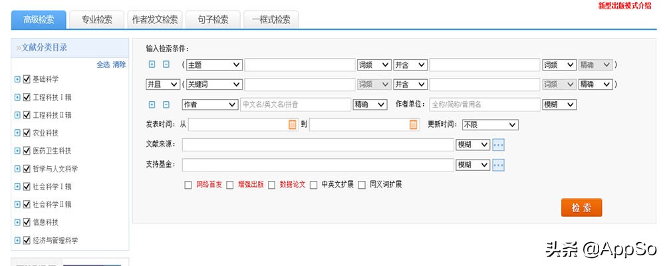Click the orange 检索 search button
665x266 pixels.
click(581, 207)
